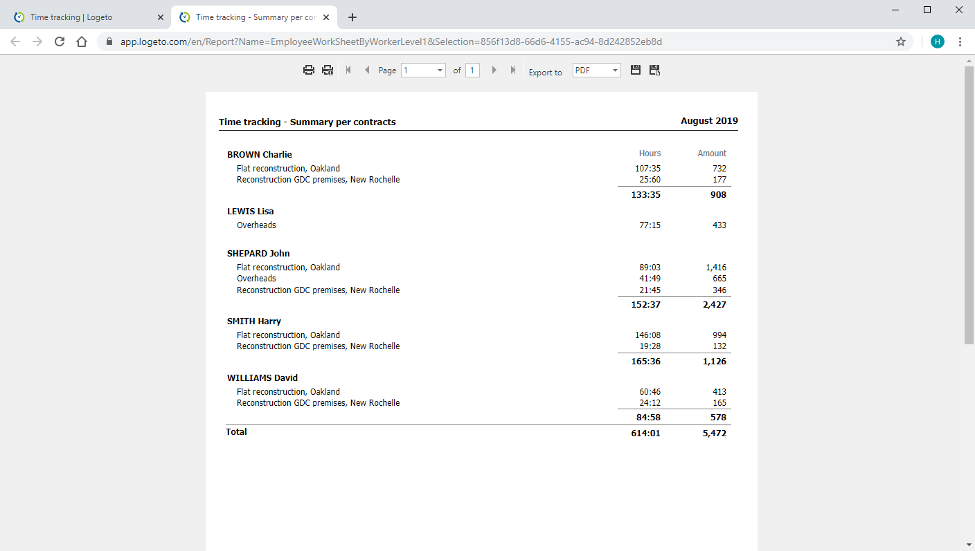Select the SHEPARD John heading
This screenshot has height=551, width=975.
pyautogui.click(x=258, y=253)
